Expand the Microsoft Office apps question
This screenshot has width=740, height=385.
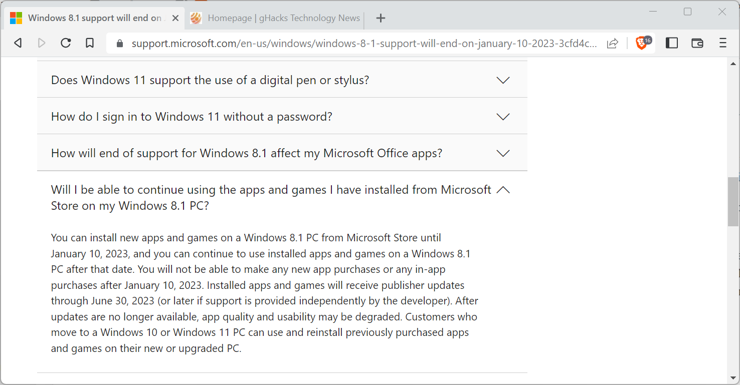(x=503, y=153)
